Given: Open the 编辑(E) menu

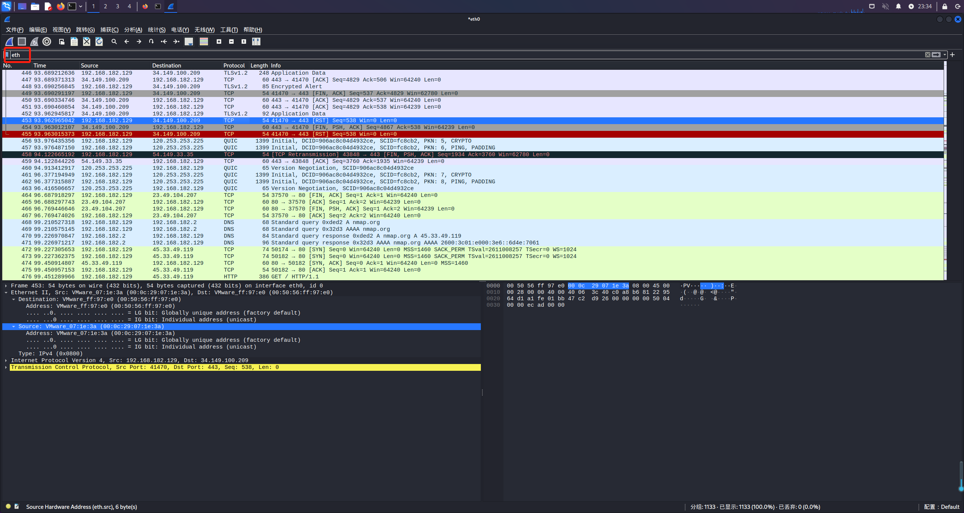Looking at the screenshot, I should point(38,30).
